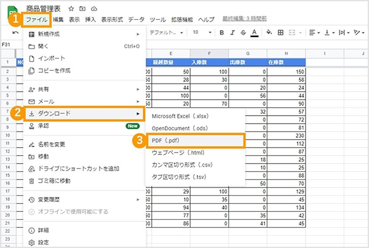This screenshot has height=248, width=369.
Task: Open the 拡張機能 menu
Action: [182, 20]
